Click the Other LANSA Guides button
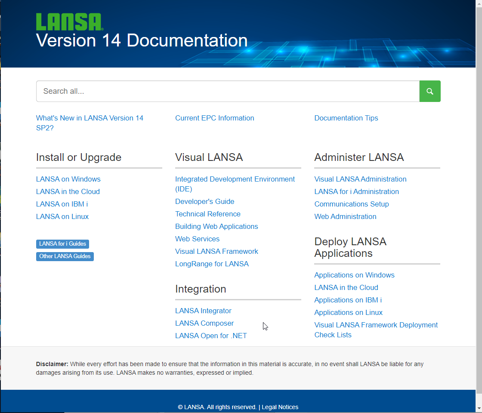The height and width of the screenshot is (413, 482). point(65,256)
